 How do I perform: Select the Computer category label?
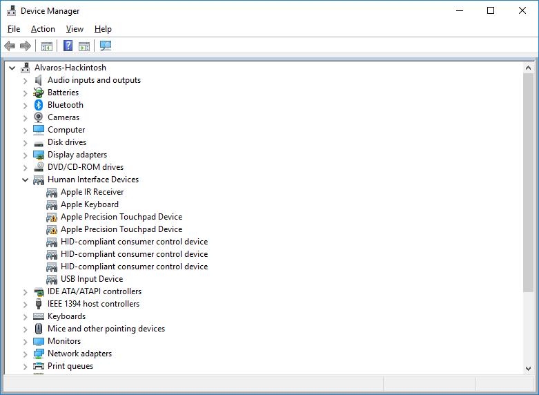click(x=66, y=130)
